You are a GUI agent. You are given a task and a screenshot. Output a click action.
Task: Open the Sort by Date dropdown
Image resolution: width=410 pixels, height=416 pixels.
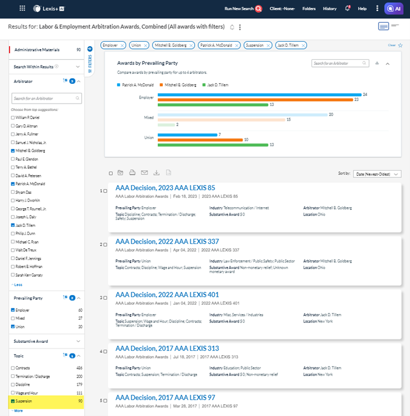coord(377,174)
